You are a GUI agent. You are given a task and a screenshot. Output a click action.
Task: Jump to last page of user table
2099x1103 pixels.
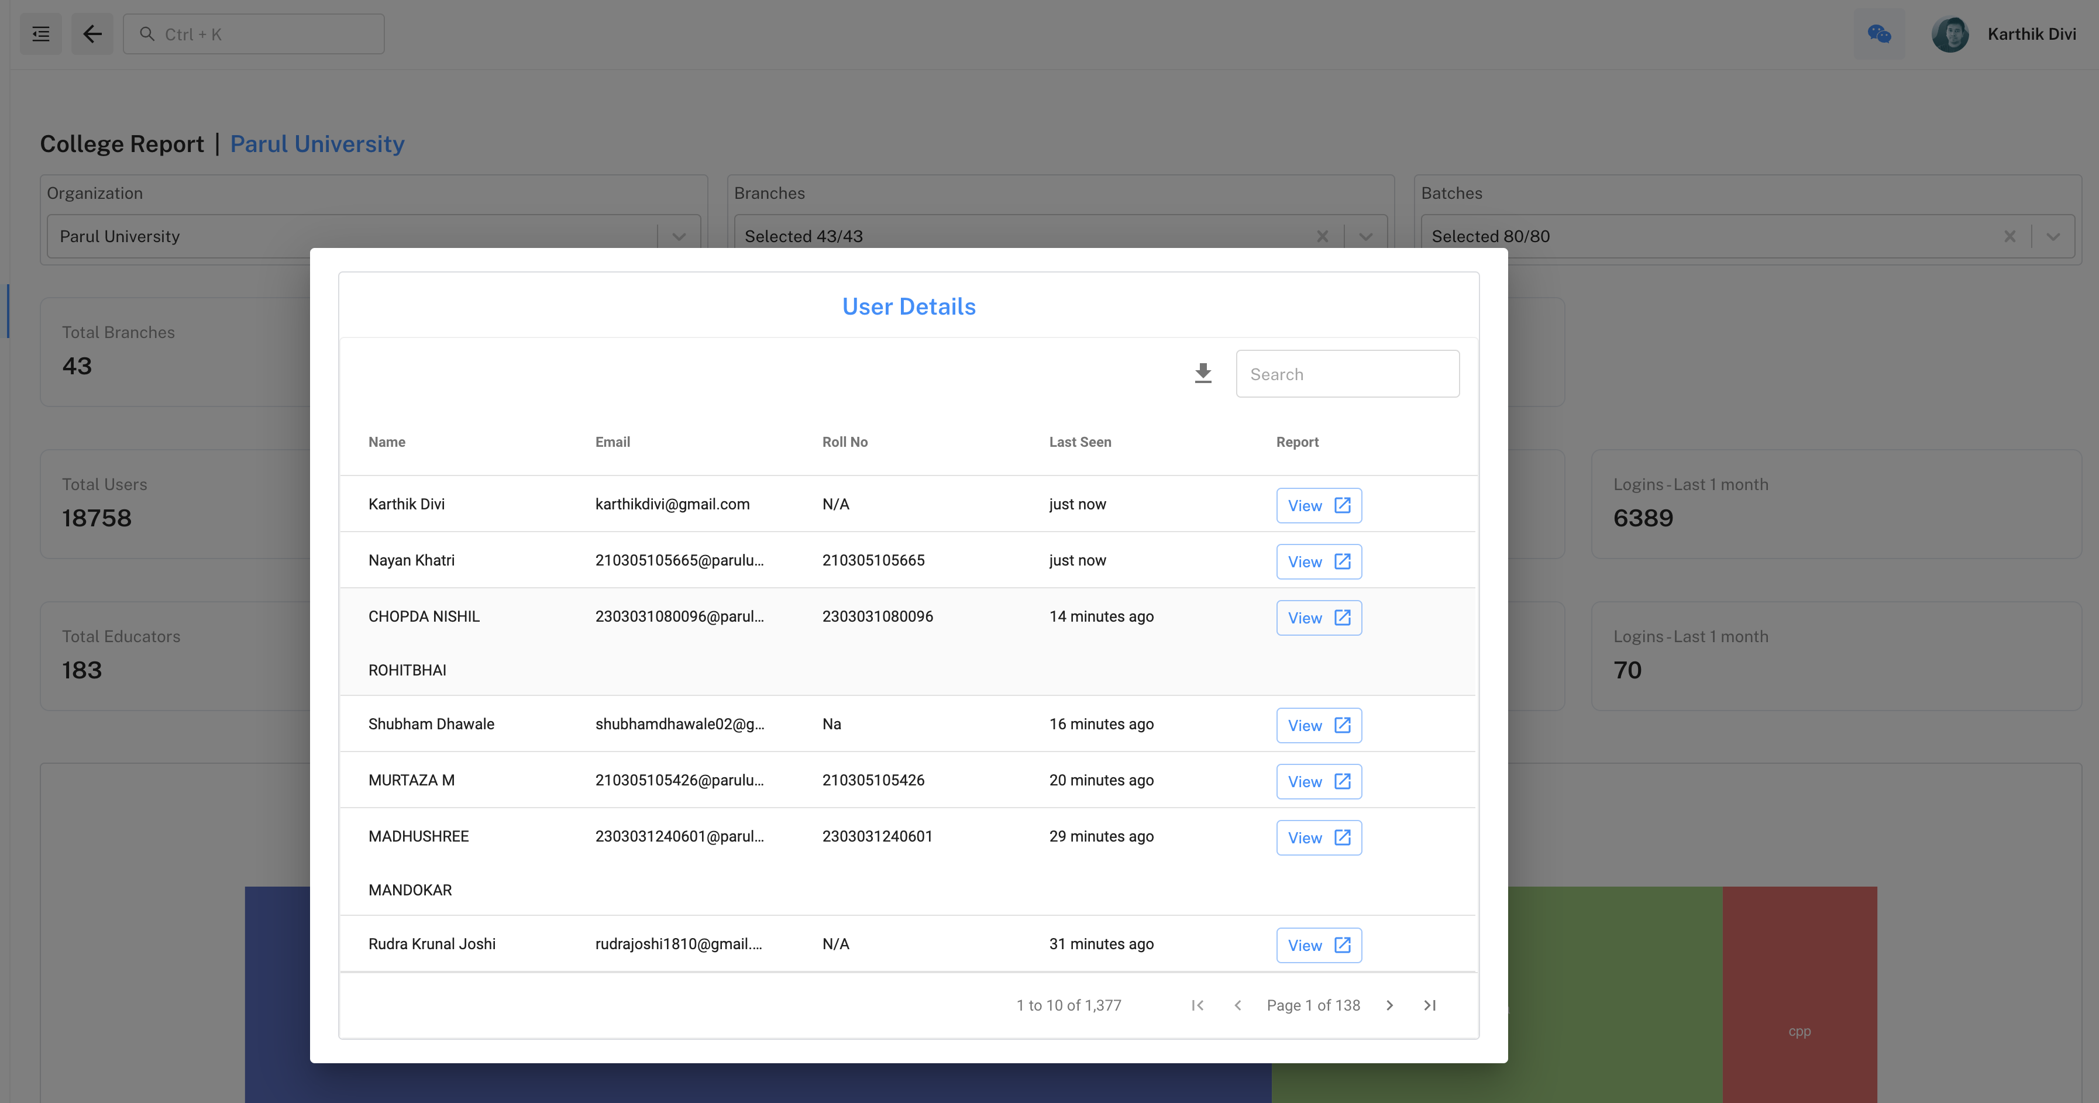tap(1429, 1005)
